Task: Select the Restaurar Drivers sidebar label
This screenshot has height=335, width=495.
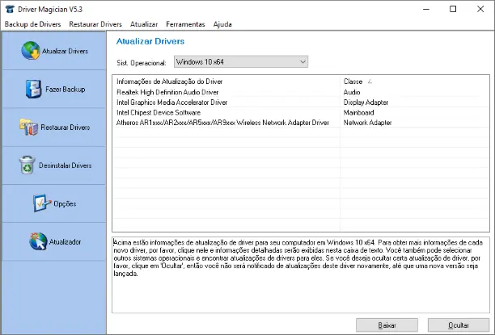Action: (x=66, y=128)
